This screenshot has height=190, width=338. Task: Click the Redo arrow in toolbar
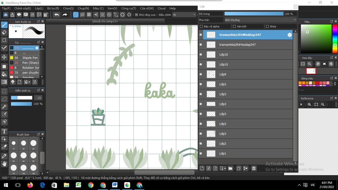click(65, 15)
